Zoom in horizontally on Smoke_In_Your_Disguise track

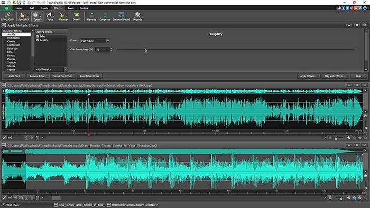[x=349, y=198]
